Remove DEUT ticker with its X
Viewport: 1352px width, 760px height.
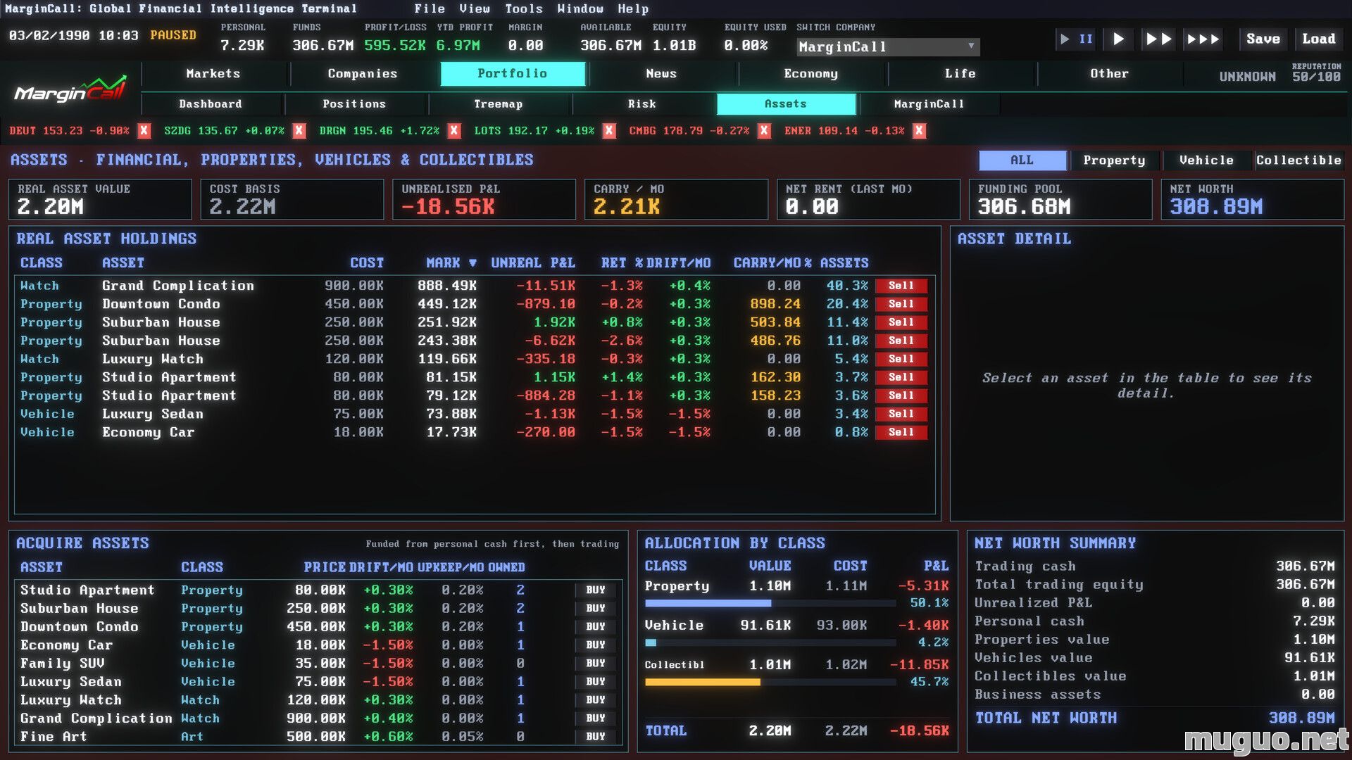click(x=144, y=131)
